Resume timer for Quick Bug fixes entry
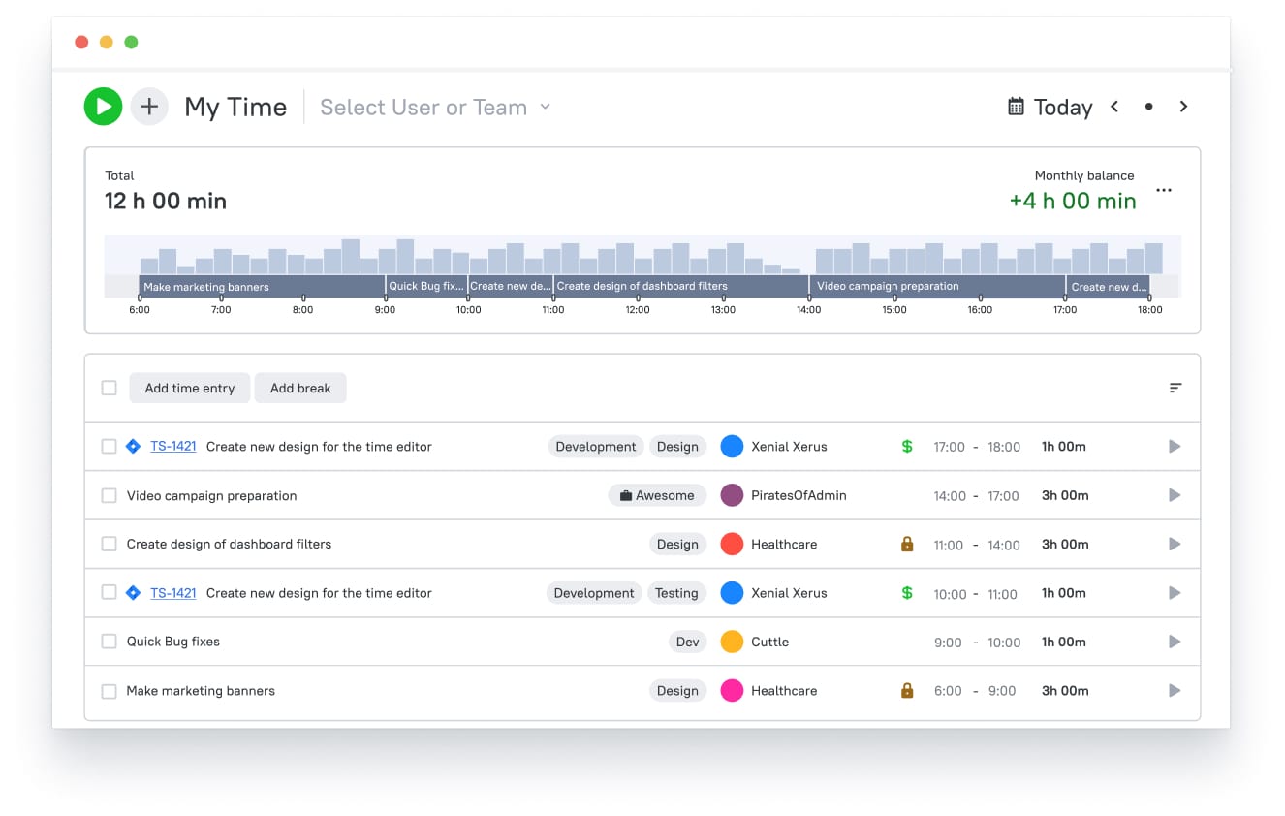This screenshot has height=816, width=1285. (1175, 642)
